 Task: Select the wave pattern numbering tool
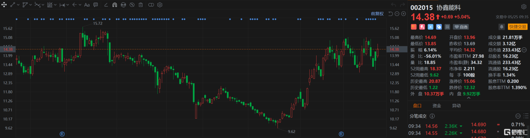[37, 5]
